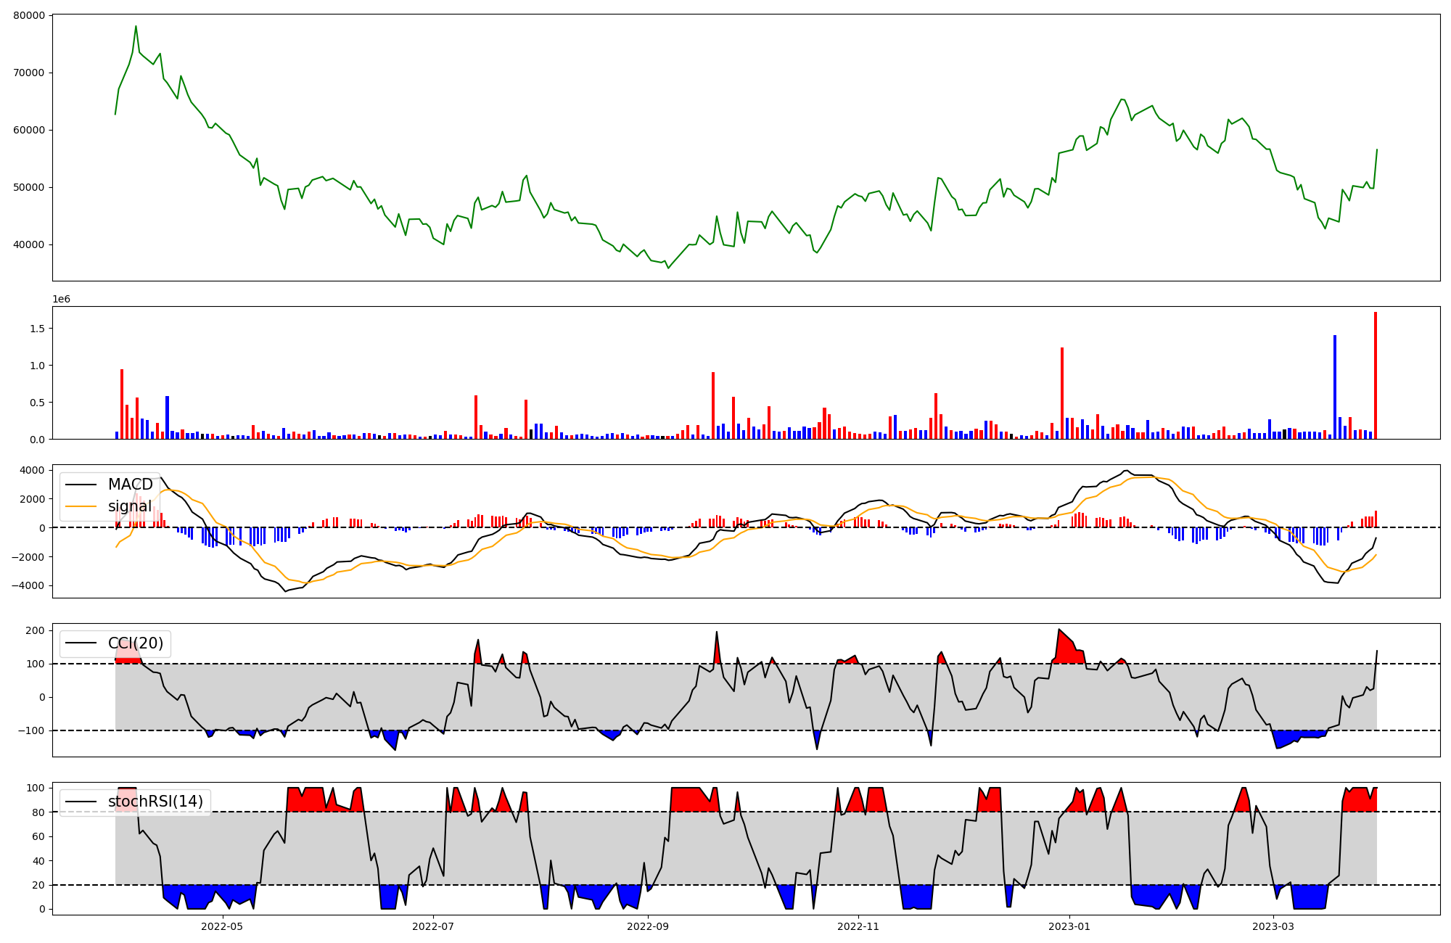The height and width of the screenshot is (943, 1451).
Task: Select the stochRSI(14) legend entry
Action: (155, 802)
